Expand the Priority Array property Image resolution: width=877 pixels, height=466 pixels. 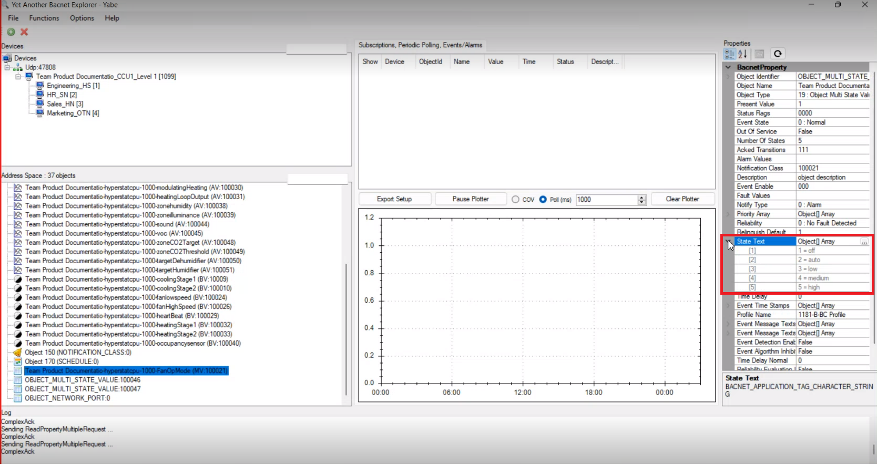[x=728, y=214]
